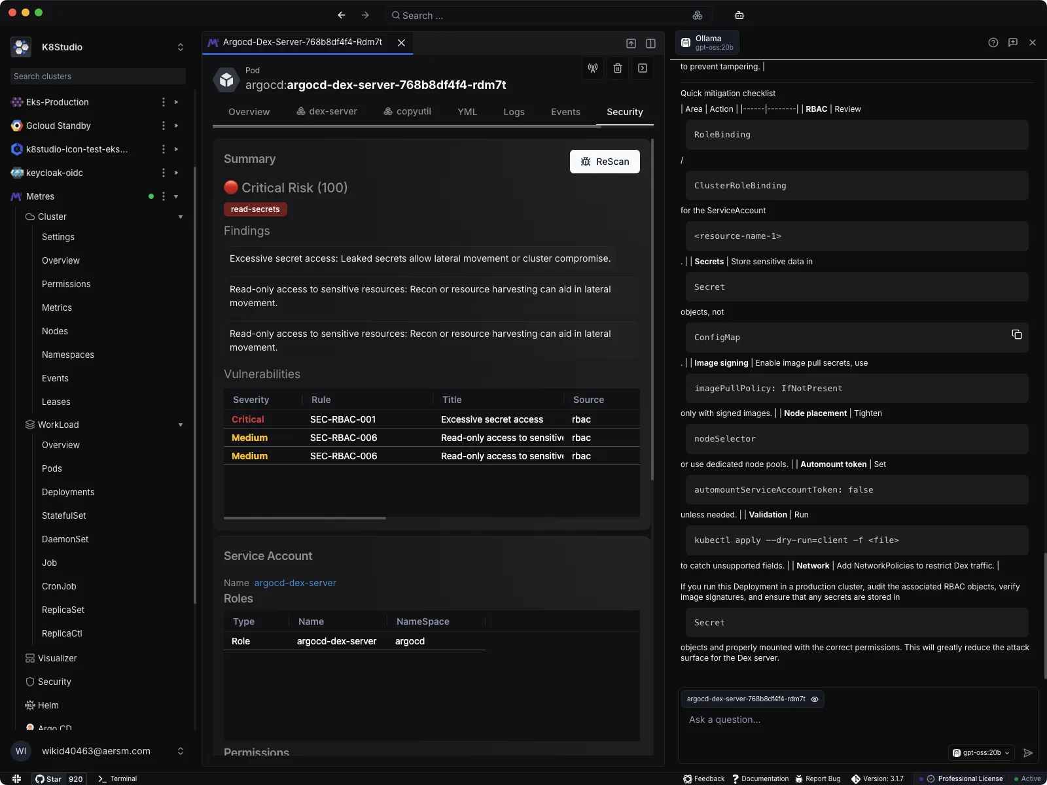Open help icon in chat panel

[993, 43]
